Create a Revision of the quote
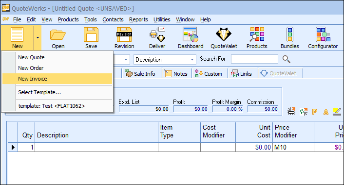 (x=124, y=37)
